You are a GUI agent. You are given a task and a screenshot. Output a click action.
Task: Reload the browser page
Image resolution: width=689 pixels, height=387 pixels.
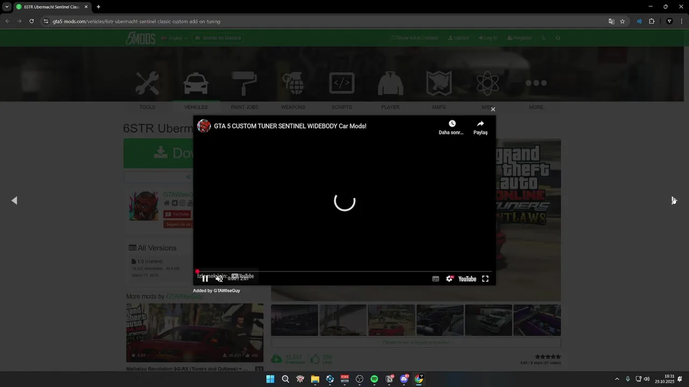(32, 21)
